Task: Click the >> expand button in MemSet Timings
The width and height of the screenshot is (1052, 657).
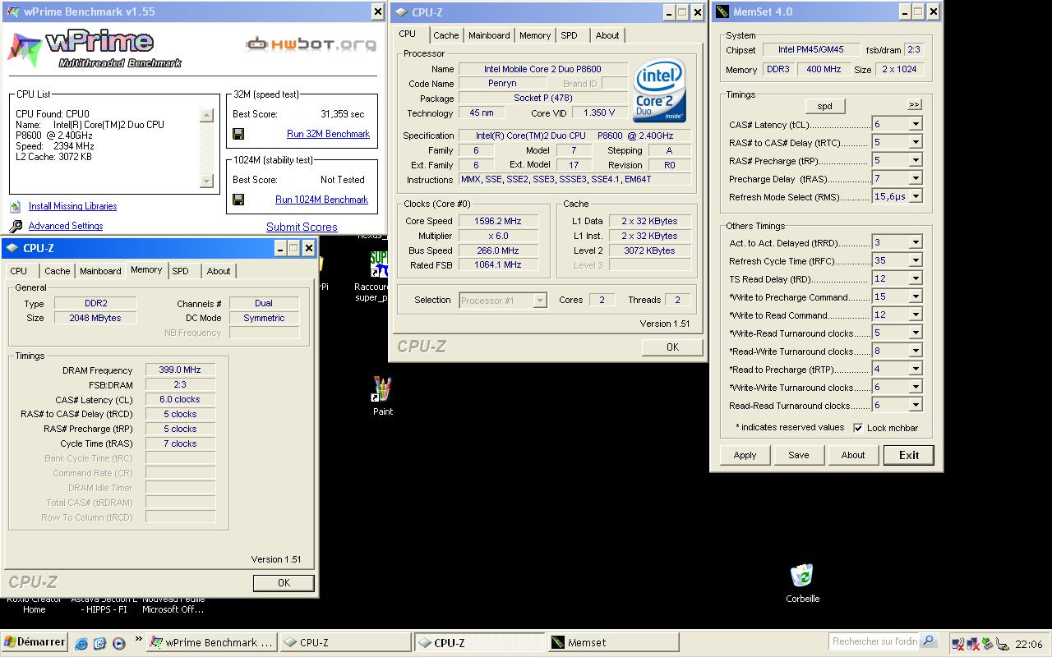Action: (x=914, y=105)
